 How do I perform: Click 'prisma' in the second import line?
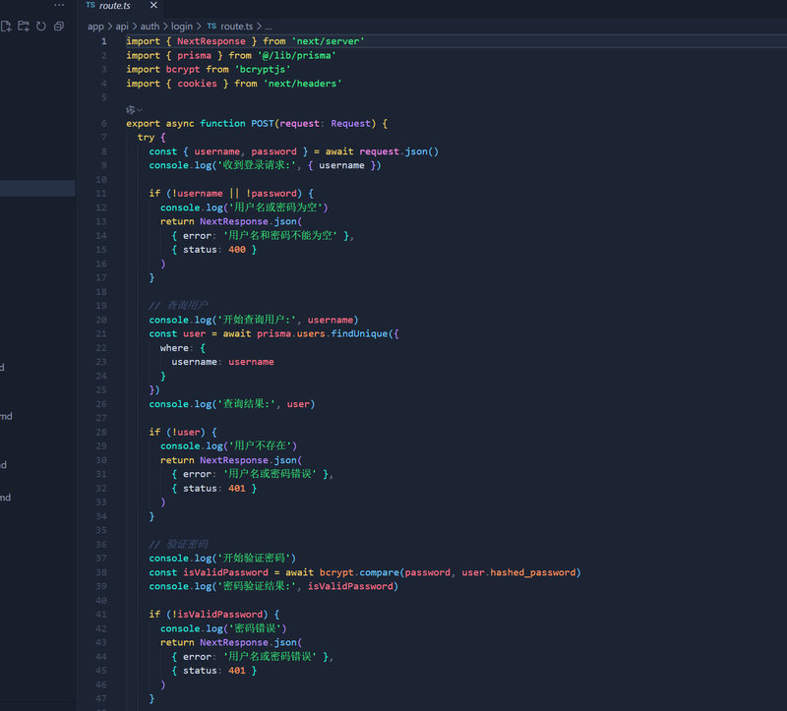tap(194, 55)
